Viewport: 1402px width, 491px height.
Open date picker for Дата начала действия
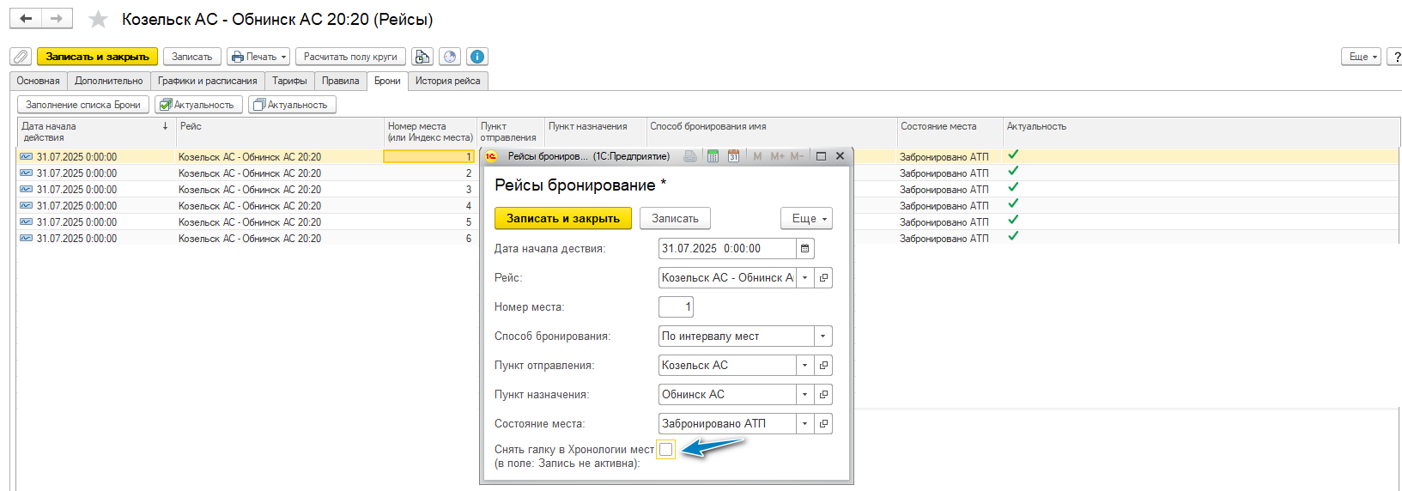point(804,249)
